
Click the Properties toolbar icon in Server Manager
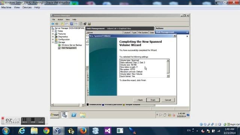[85, 24]
